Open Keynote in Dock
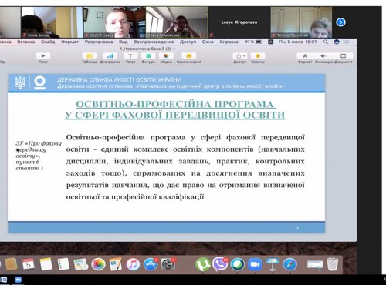This screenshot has height=285, width=386. pyautogui.click(x=273, y=264)
